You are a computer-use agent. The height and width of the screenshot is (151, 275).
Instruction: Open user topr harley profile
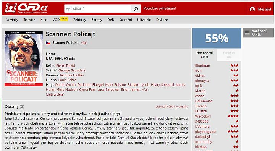click(204, 142)
